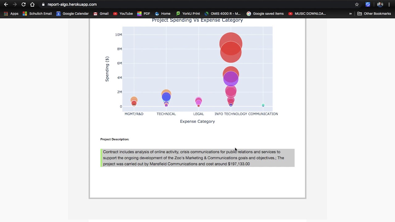Open the Google Calendar bookmark
This screenshot has width=395, height=222.
pos(73,14)
